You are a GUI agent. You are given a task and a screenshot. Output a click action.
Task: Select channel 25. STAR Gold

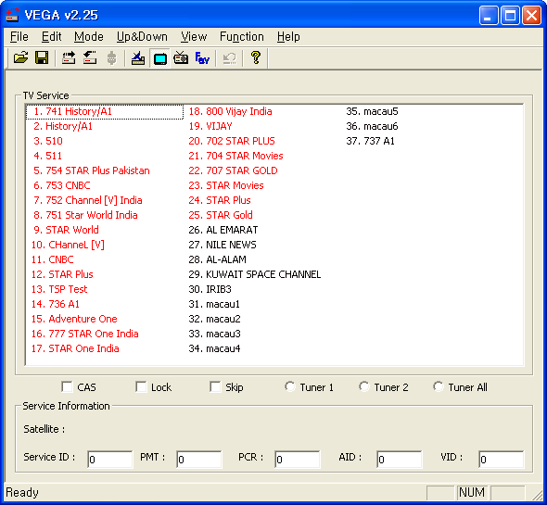[221, 215]
